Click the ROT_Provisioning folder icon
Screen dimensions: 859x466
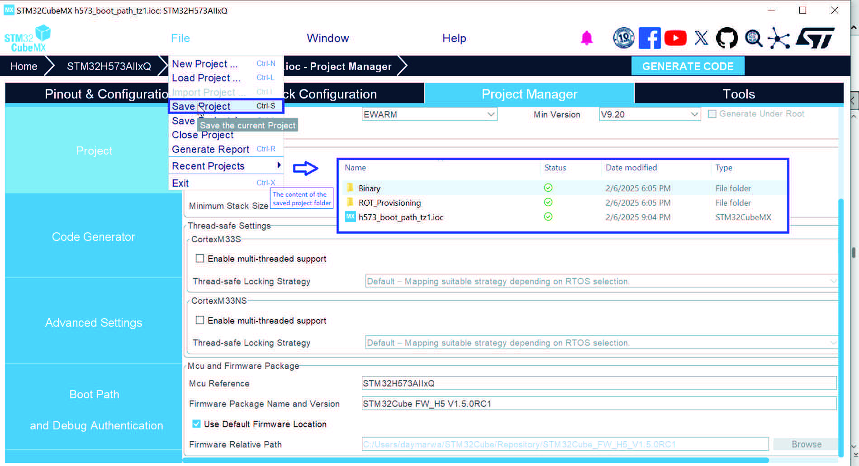point(350,202)
